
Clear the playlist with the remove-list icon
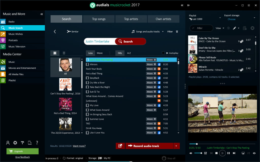(245, 28)
